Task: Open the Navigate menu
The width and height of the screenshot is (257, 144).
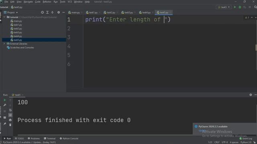Action: [28, 2]
